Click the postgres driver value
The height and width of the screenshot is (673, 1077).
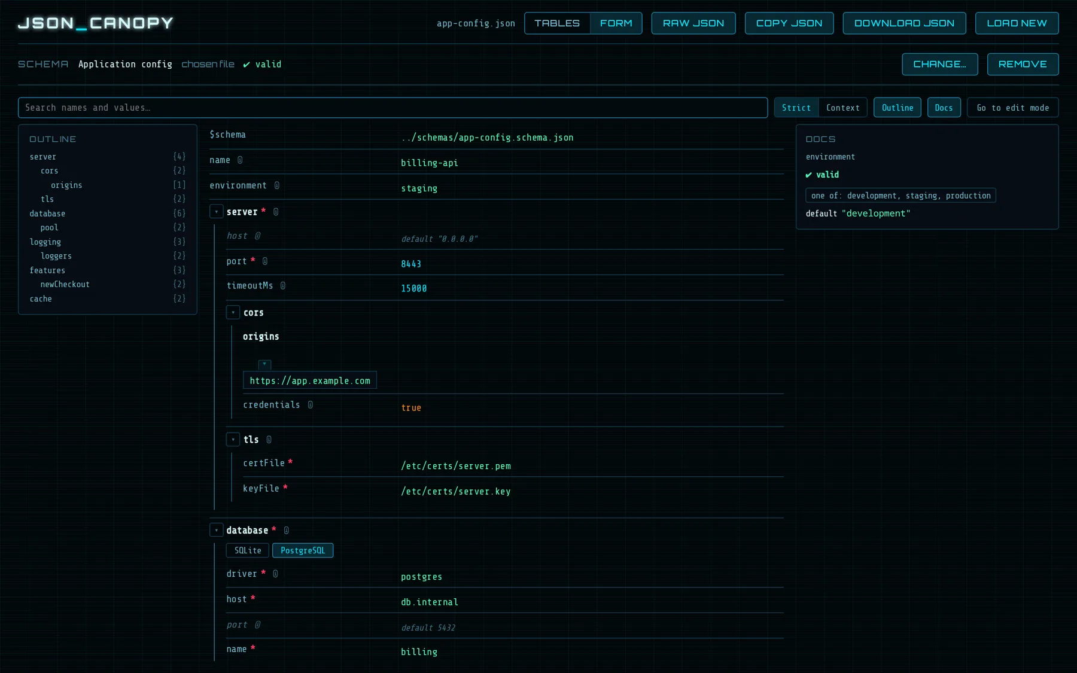tap(422, 577)
